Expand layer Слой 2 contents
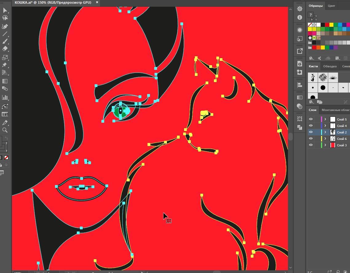This screenshot has width=350, height=273. 325,132
